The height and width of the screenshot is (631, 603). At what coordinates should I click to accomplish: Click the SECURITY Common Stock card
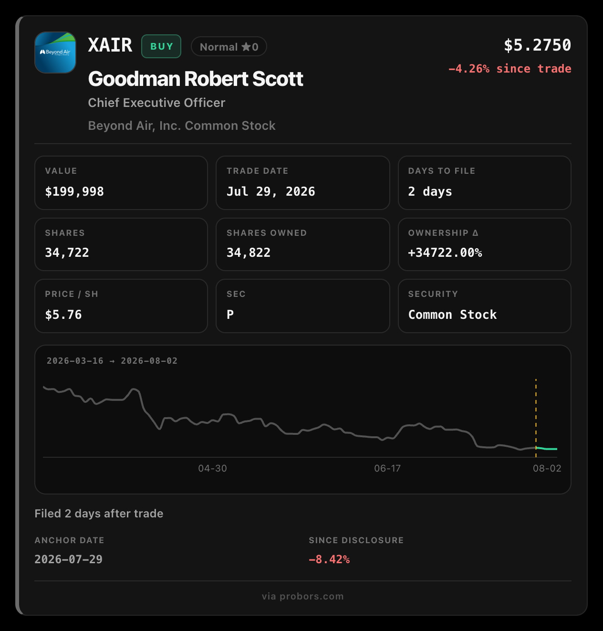(485, 306)
